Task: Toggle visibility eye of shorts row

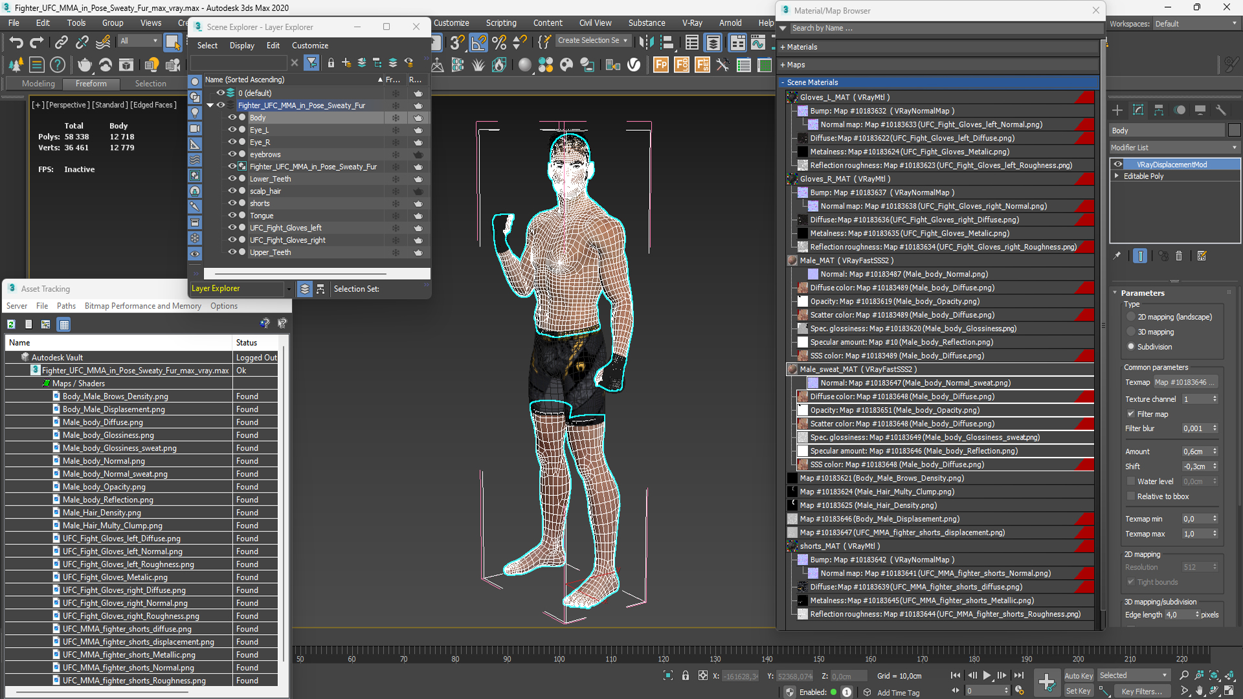Action: pyautogui.click(x=232, y=203)
